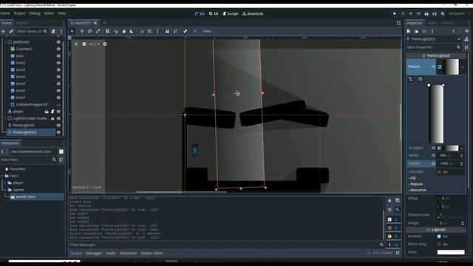The width and height of the screenshot is (473, 266).
Task: Open the player node script icon
Action: tap(52, 112)
